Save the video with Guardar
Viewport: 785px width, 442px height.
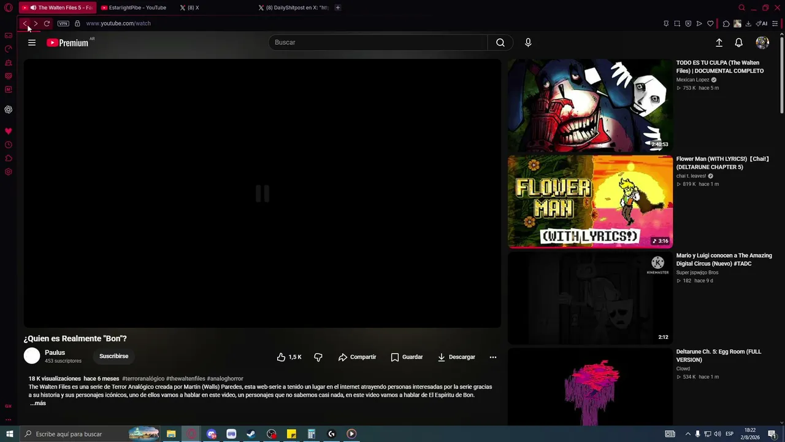tap(407, 357)
